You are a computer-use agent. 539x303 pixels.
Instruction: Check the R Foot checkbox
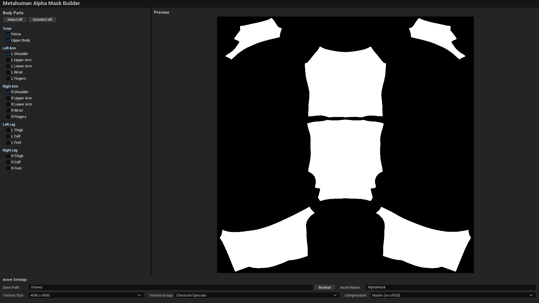[8, 168]
